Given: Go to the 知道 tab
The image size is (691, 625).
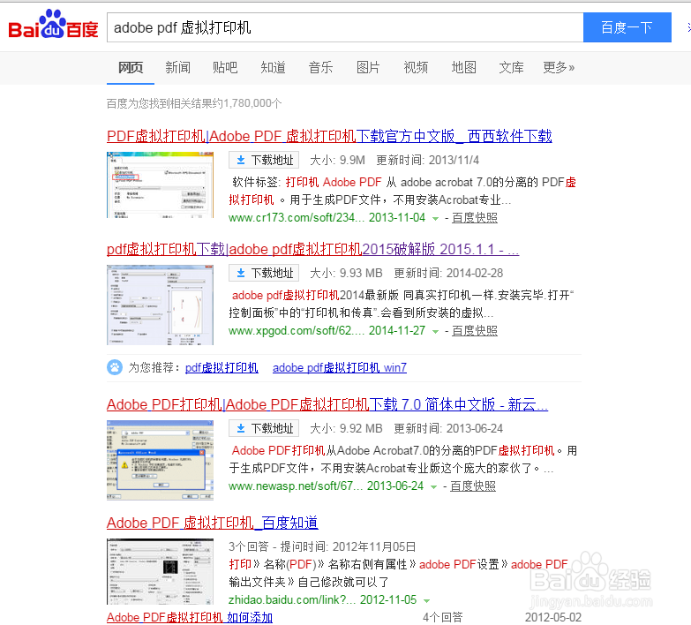Looking at the screenshot, I should 273,67.
